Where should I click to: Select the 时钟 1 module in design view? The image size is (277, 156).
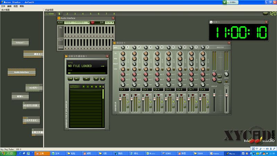point(20,96)
